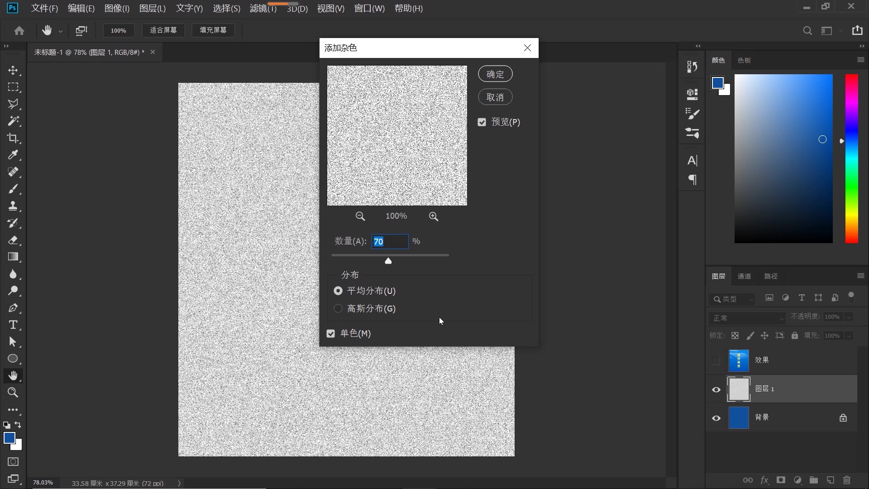This screenshot has height=489, width=869.
Task: Select the Zoom tool
Action: point(13,393)
